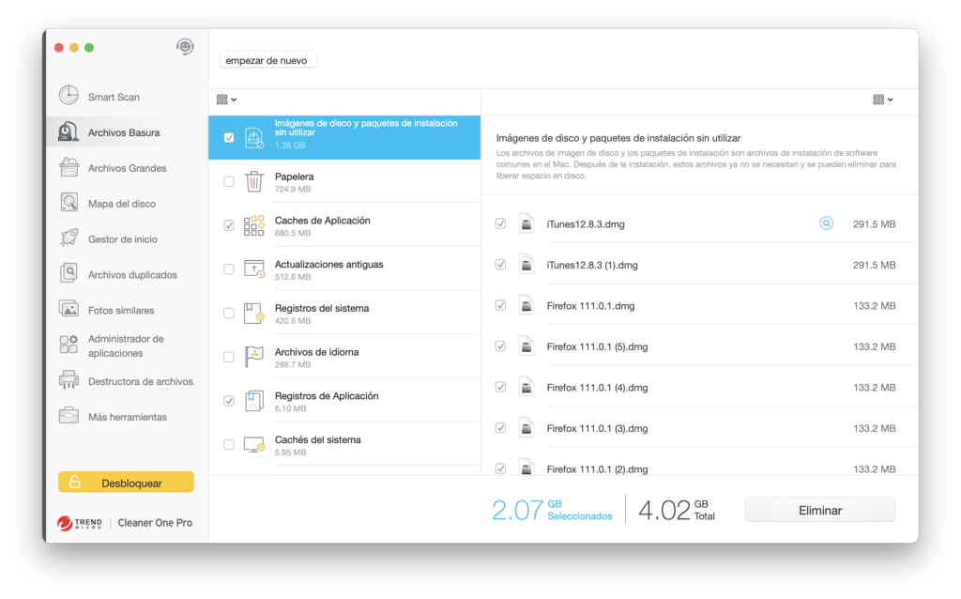961x599 pixels.
Task: Open the Smart Scan sidebar icon
Action: tap(69, 96)
